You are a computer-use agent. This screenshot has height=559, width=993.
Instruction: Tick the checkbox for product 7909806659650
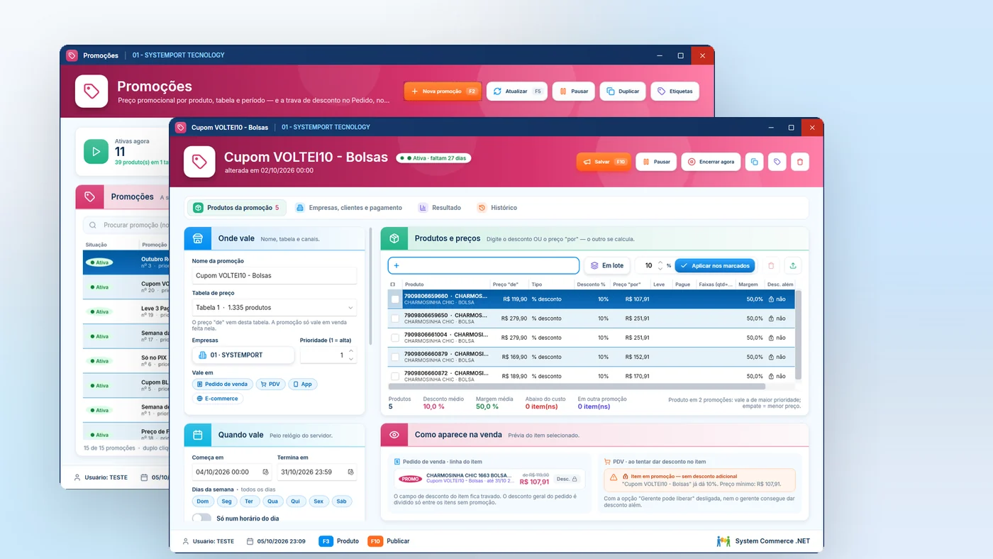pos(395,319)
